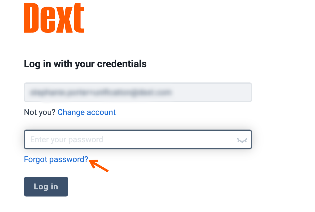The image size is (315, 212).
Task: Click the Log in with your credentials heading
Action: (85, 64)
